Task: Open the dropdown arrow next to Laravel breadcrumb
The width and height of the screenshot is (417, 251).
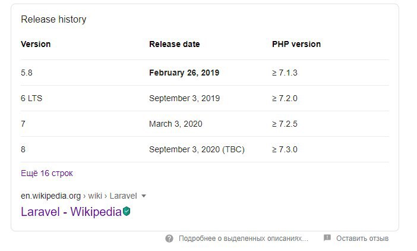Action: (144, 196)
